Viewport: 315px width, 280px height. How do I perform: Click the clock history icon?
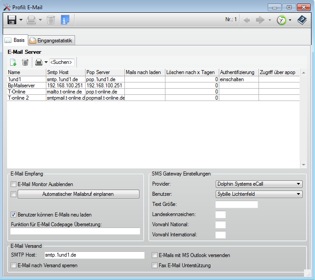(x=281, y=20)
